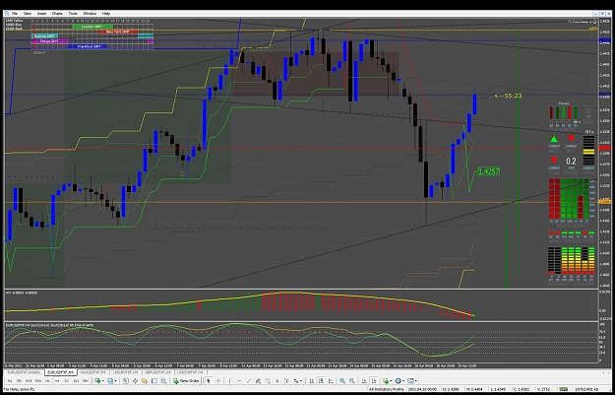Select the Crosshair tool
The height and width of the screenshot is (395, 615).
click(218, 381)
